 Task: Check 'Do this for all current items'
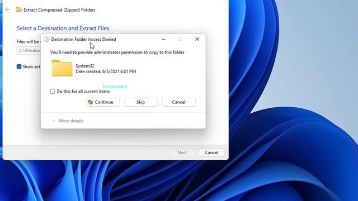pos(53,92)
